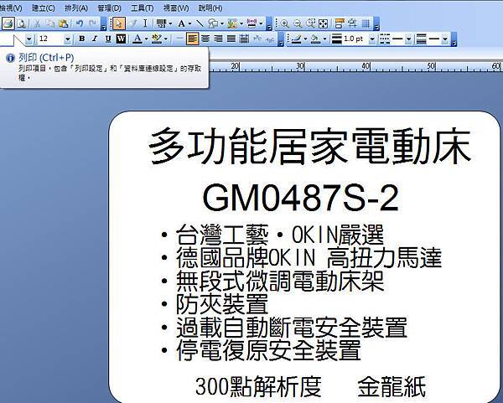Open Print Preview with the magnifier-page icon
Viewport: 503px width, 403px height.
tap(22, 23)
